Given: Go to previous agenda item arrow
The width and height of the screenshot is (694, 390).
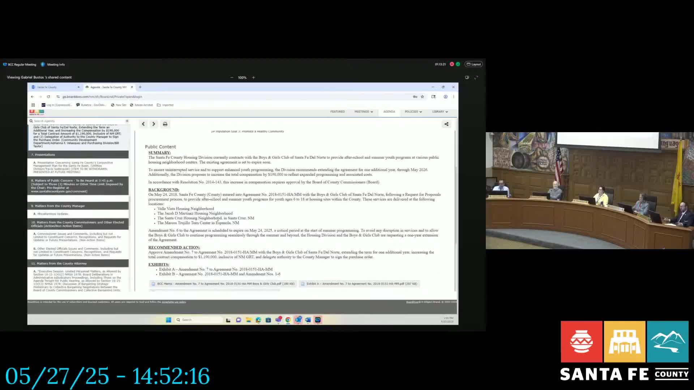Looking at the screenshot, I should (143, 124).
